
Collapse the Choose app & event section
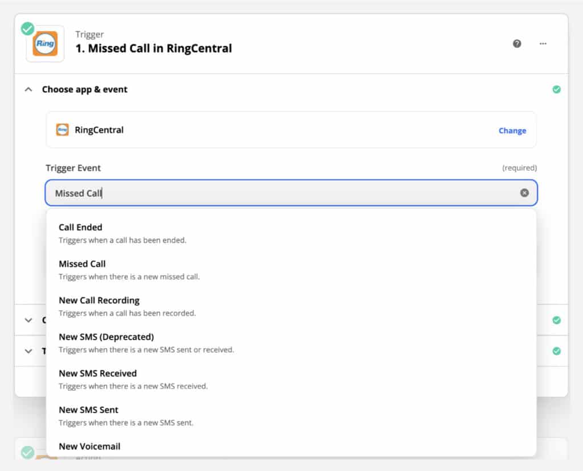coord(28,89)
